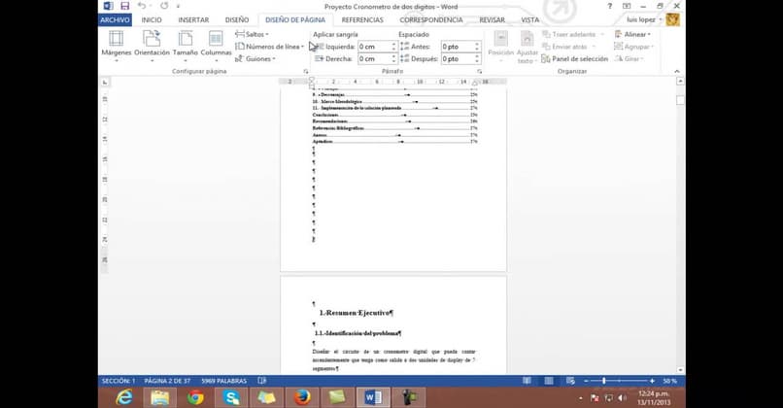Collapse the ribbon with the chevron
This screenshot has height=408, width=783.
[677, 72]
